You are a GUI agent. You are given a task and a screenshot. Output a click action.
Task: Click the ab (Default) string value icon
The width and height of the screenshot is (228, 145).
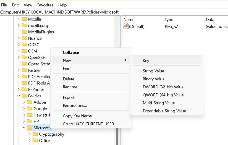[x=126, y=26]
